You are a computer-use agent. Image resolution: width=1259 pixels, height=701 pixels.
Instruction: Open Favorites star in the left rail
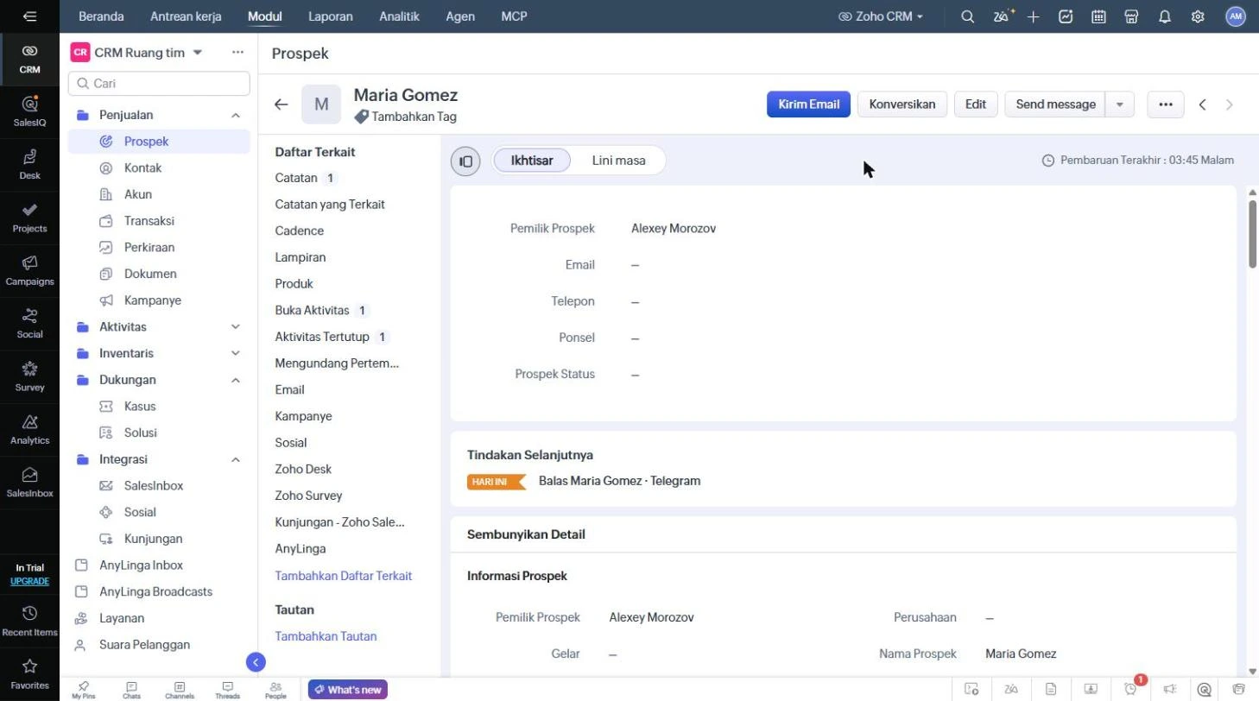tap(29, 674)
